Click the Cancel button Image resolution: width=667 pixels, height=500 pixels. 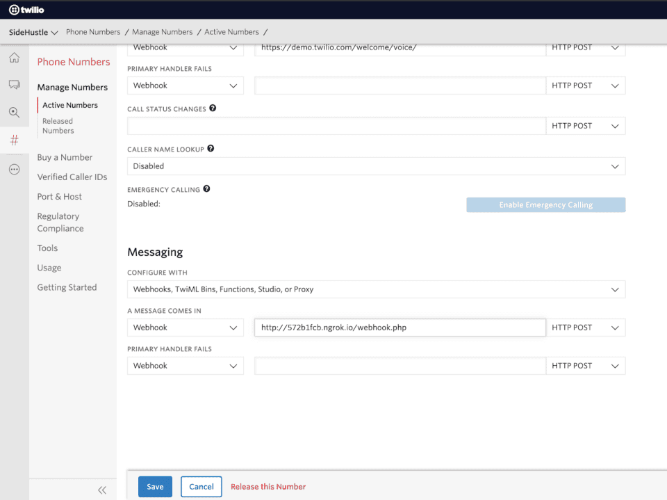coord(201,487)
